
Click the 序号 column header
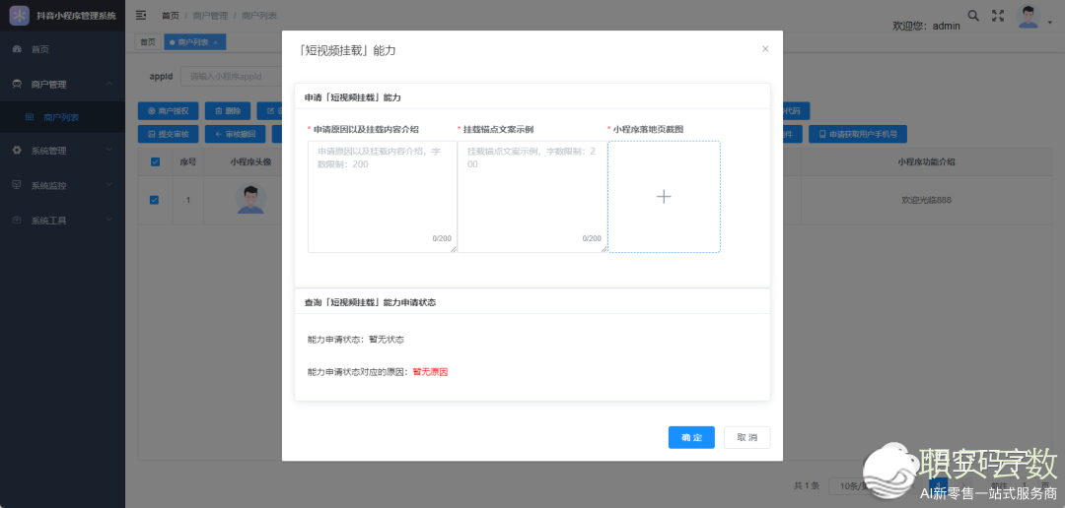(x=187, y=162)
